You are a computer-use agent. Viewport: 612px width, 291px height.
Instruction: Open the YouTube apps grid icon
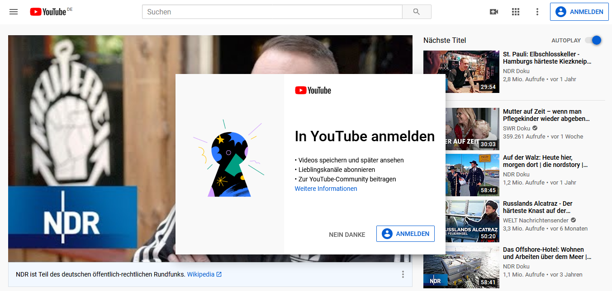pyautogui.click(x=516, y=12)
